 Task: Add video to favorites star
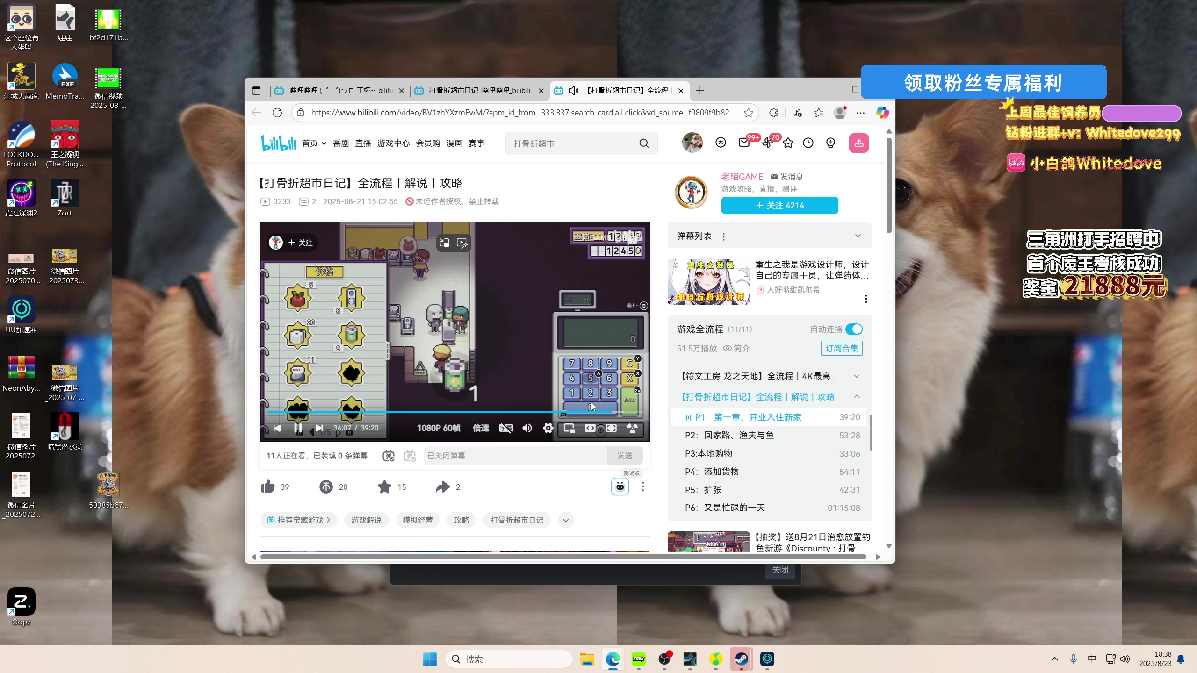click(x=384, y=487)
